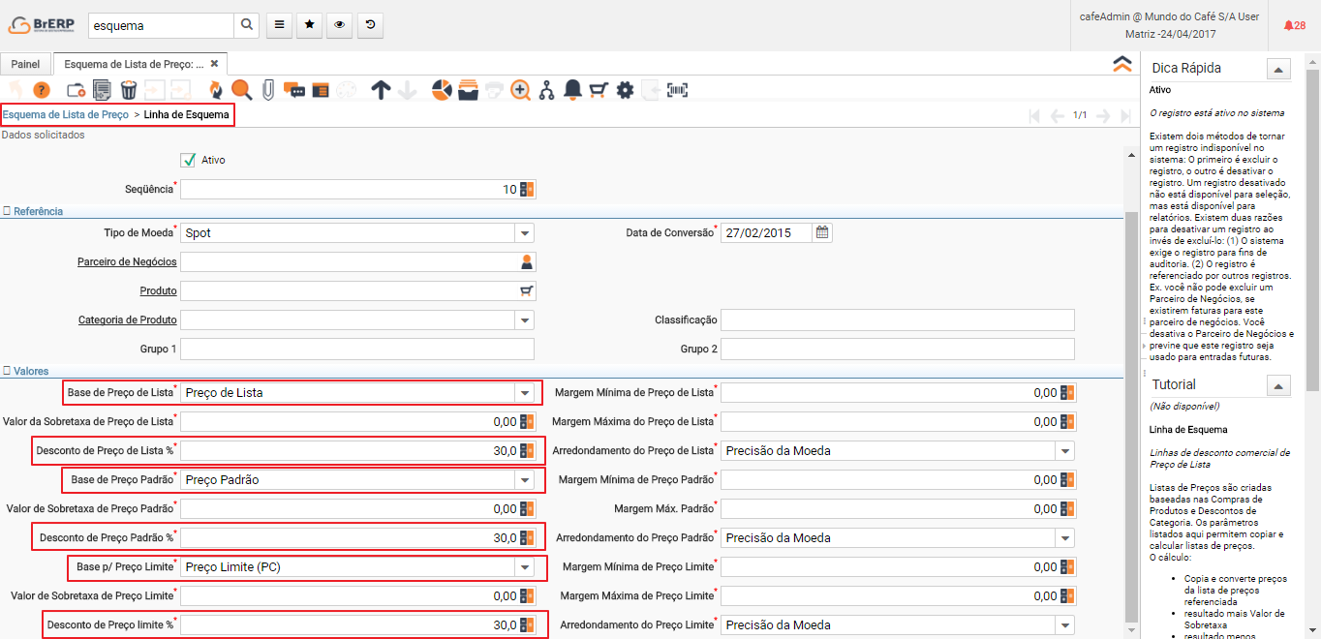The width and height of the screenshot is (1321, 639).
Task: Open attachments via the paperclip icon
Action: click(x=268, y=90)
